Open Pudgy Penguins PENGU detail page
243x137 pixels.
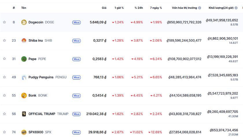pyautogui.click(x=47, y=77)
